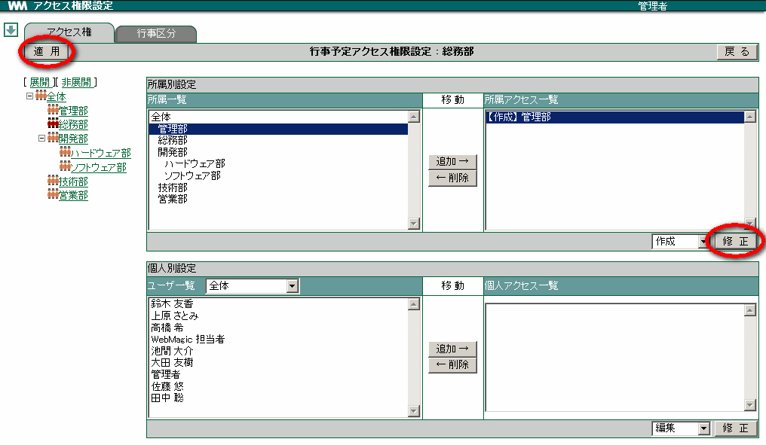Click 修正 button in 所属別設定
766x445 pixels.
coord(736,241)
